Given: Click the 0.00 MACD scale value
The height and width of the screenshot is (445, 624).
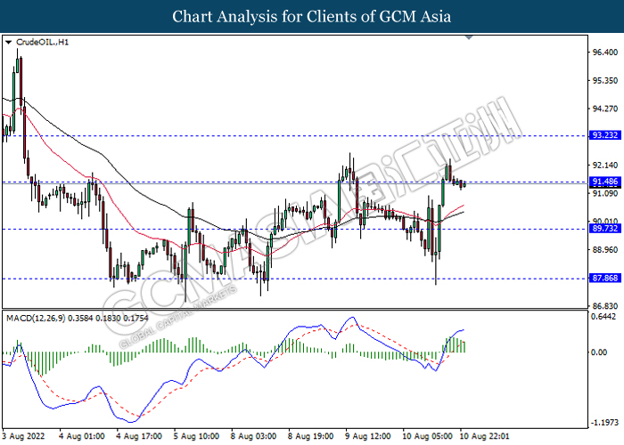Looking at the screenshot, I should (599, 352).
